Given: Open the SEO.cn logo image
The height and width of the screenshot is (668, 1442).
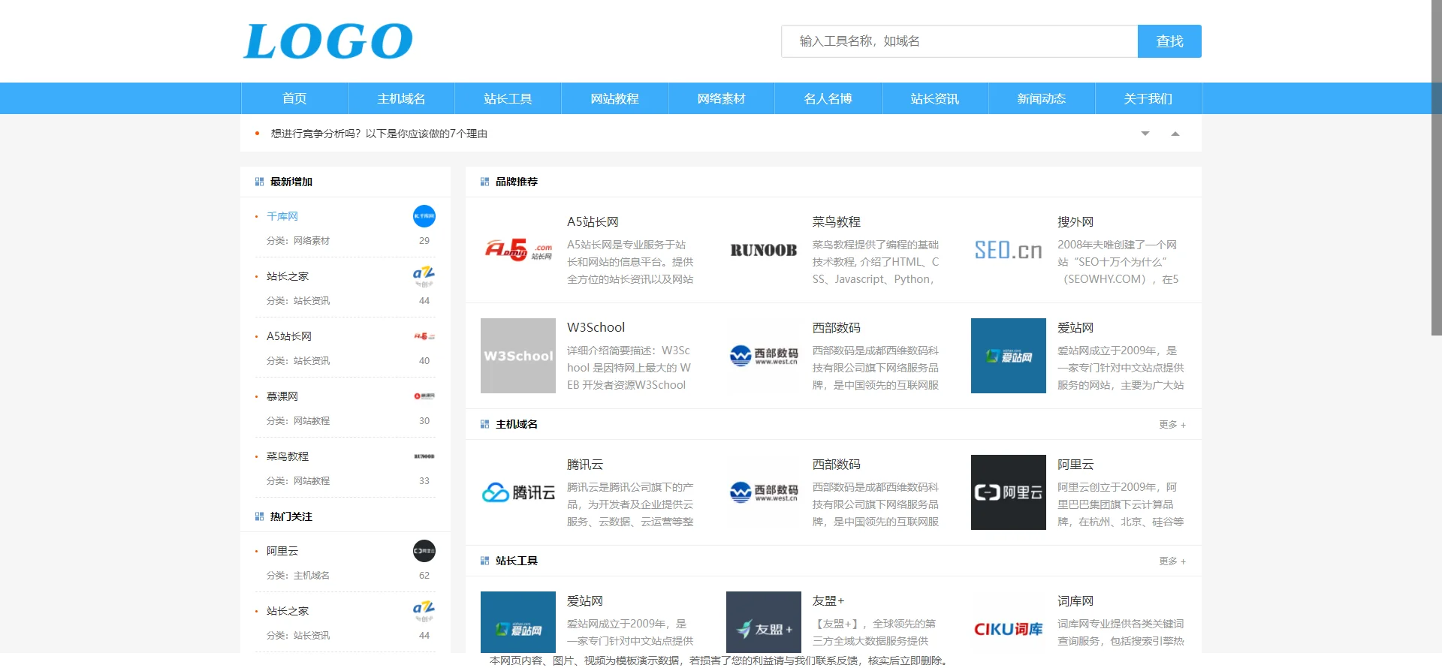Looking at the screenshot, I should (x=1009, y=250).
